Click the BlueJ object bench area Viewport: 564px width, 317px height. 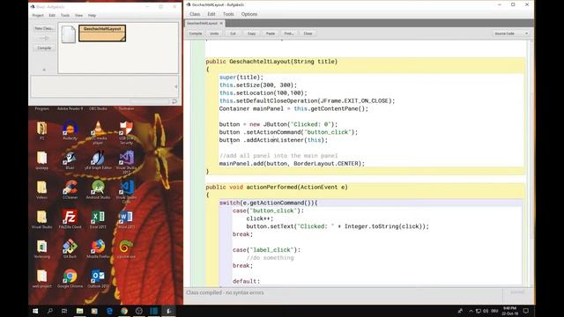point(104,86)
